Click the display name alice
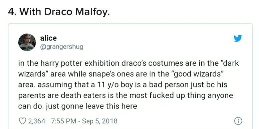The image size is (259, 129). [x=48, y=38]
